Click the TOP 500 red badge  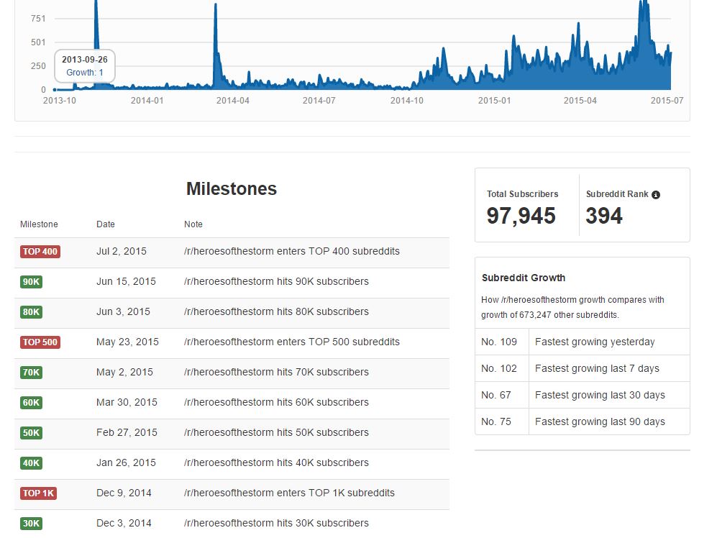(40, 342)
